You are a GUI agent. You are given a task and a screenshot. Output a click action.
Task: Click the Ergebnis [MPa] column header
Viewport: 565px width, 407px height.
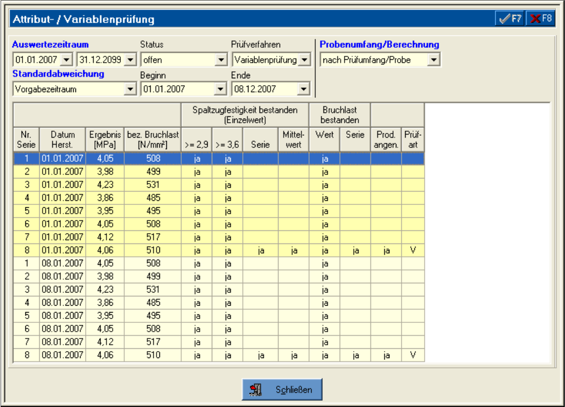pos(105,139)
